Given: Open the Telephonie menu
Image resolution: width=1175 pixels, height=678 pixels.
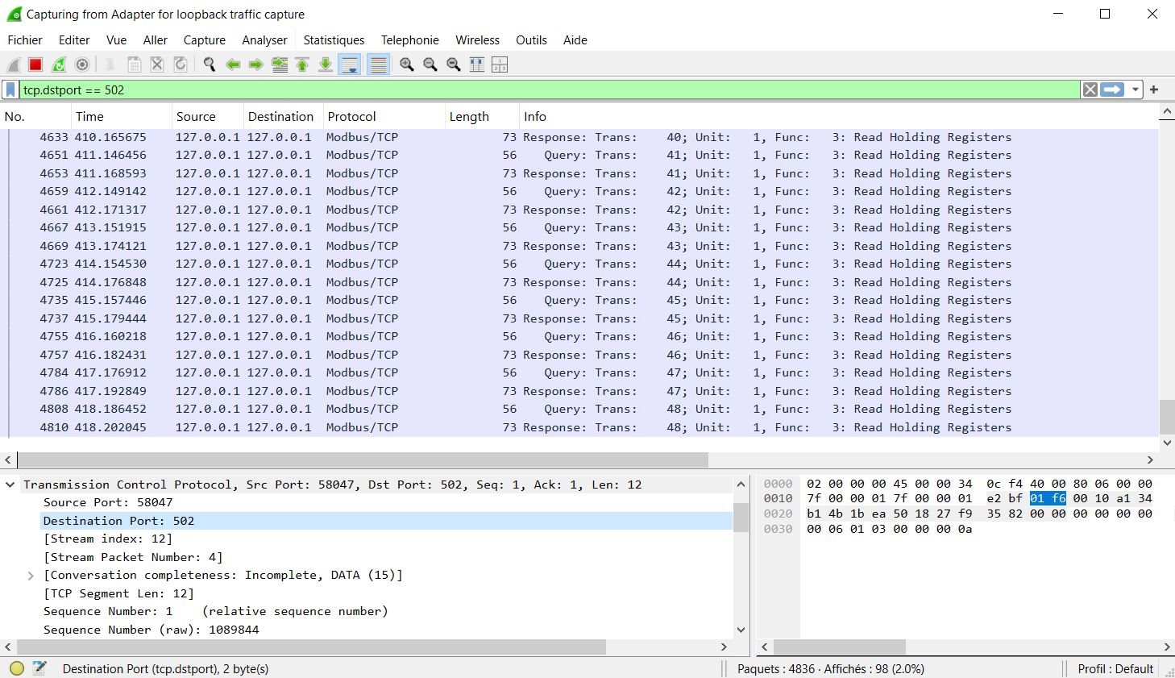Looking at the screenshot, I should (410, 40).
